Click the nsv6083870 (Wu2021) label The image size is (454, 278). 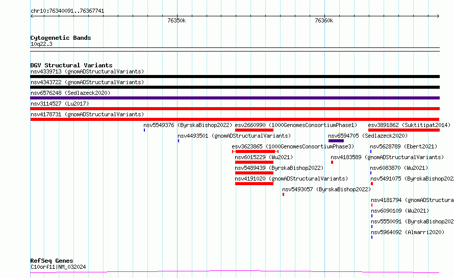(x=399, y=168)
